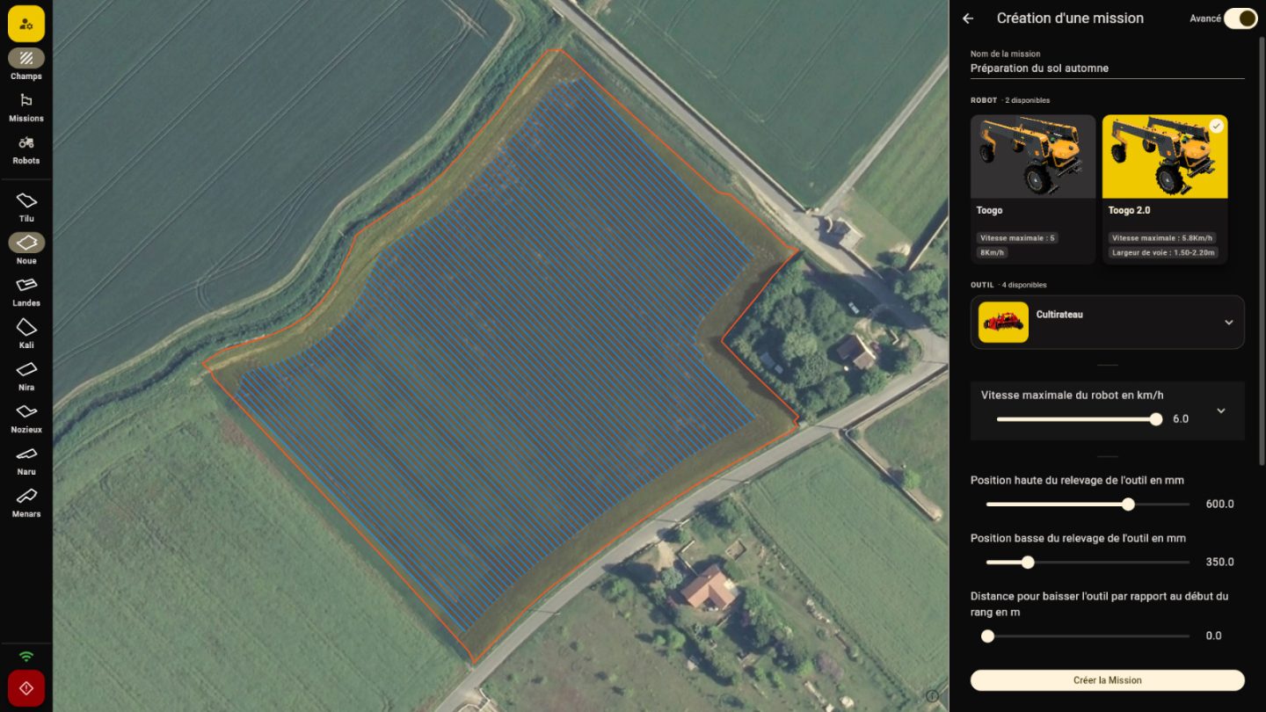Check the green Wi-Fi connection status icon
Image resolution: width=1266 pixels, height=712 pixels.
[26, 657]
